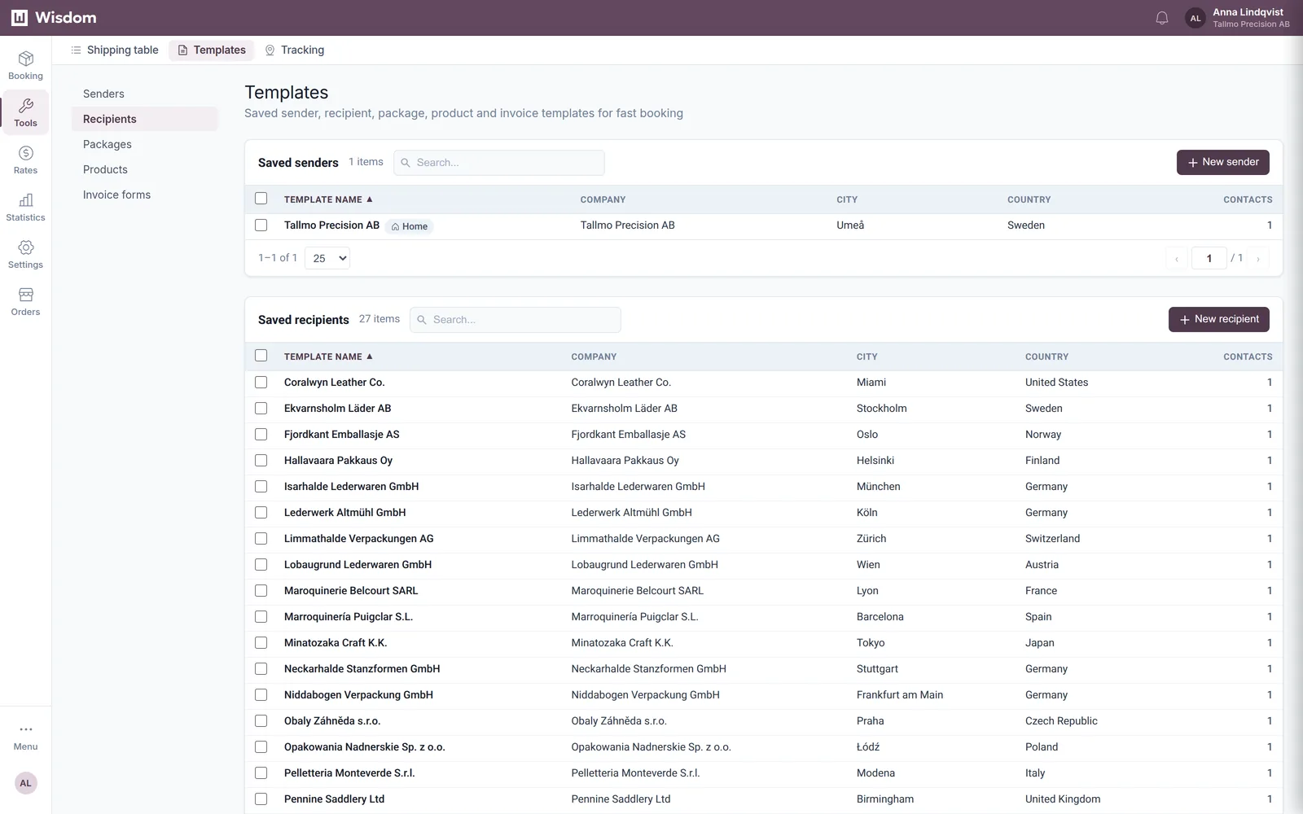Select Senders in the templates menu
Image resolution: width=1303 pixels, height=814 pixels.
145,94
